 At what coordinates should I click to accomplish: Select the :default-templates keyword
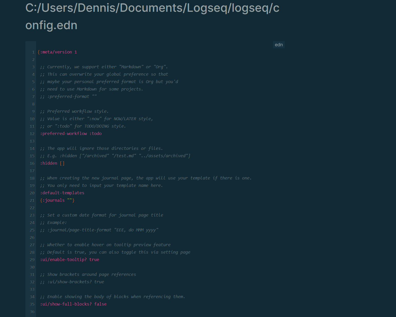(62, 193)
